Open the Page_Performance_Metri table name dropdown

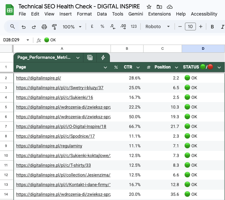point(78,58)
